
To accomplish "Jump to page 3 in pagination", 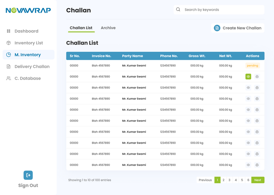I will click(x=229, y=180).
